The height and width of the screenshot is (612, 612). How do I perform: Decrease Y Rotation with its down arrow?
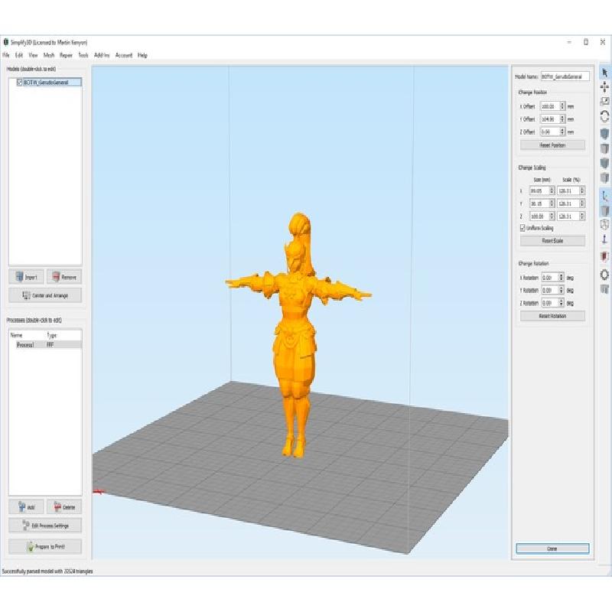pos(562,292)
